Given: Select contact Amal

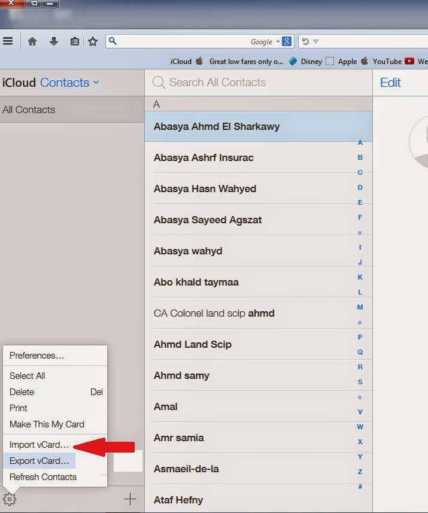Looking at the screenshot, I should coord(259,406).
